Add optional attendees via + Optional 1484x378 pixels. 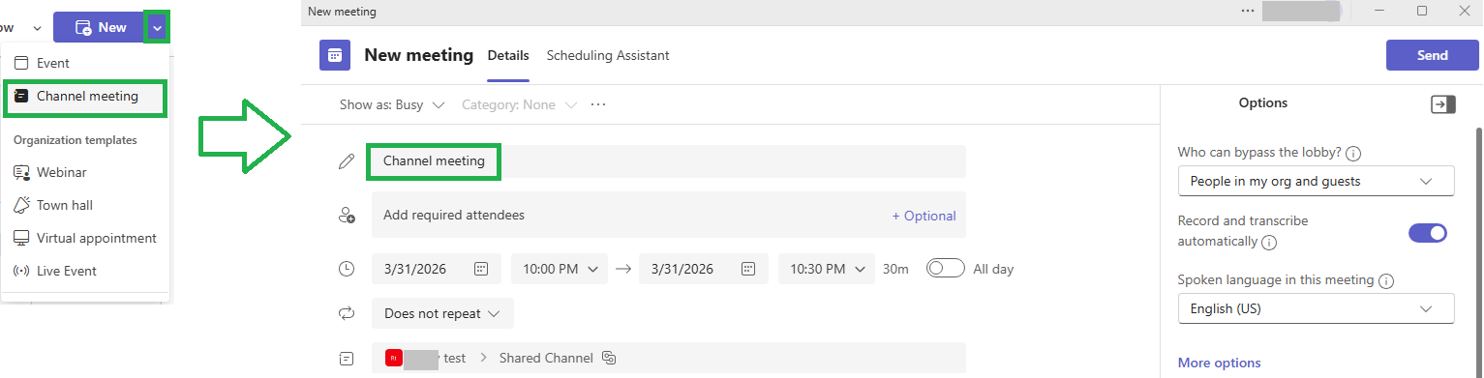pyautogui.click(x=924, y=216)
